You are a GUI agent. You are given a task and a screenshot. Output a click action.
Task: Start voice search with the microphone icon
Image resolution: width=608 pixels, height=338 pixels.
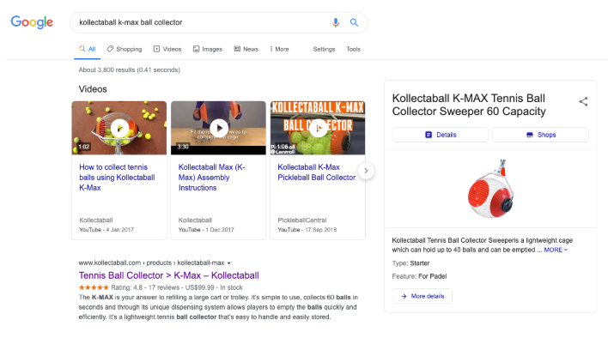coord(336,22)
